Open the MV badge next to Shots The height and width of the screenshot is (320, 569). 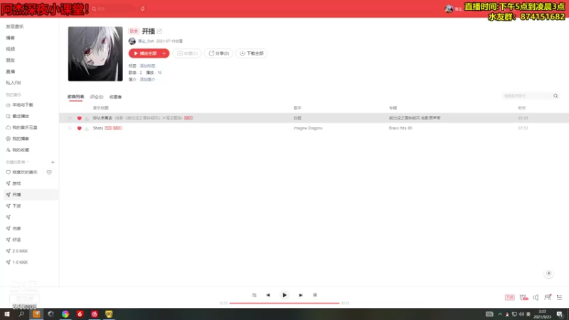(x=117, y=128)
